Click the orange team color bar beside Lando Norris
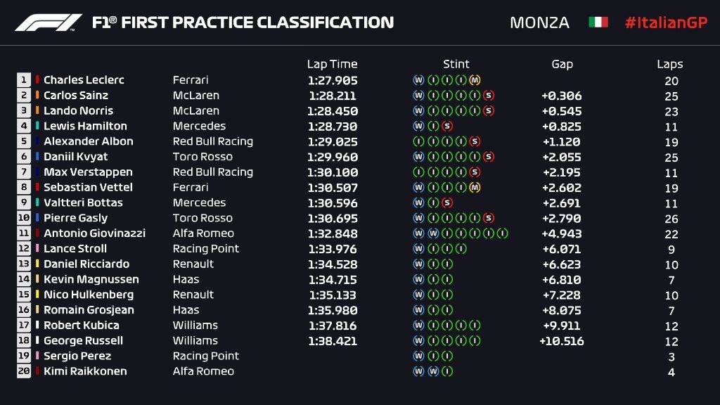The width and height of the screenshot is (720, 405). click(37, 110)
